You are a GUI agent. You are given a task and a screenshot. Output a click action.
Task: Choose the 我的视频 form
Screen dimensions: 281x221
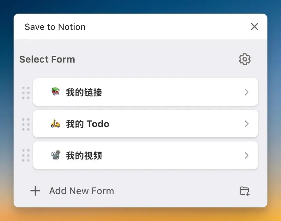84,155
